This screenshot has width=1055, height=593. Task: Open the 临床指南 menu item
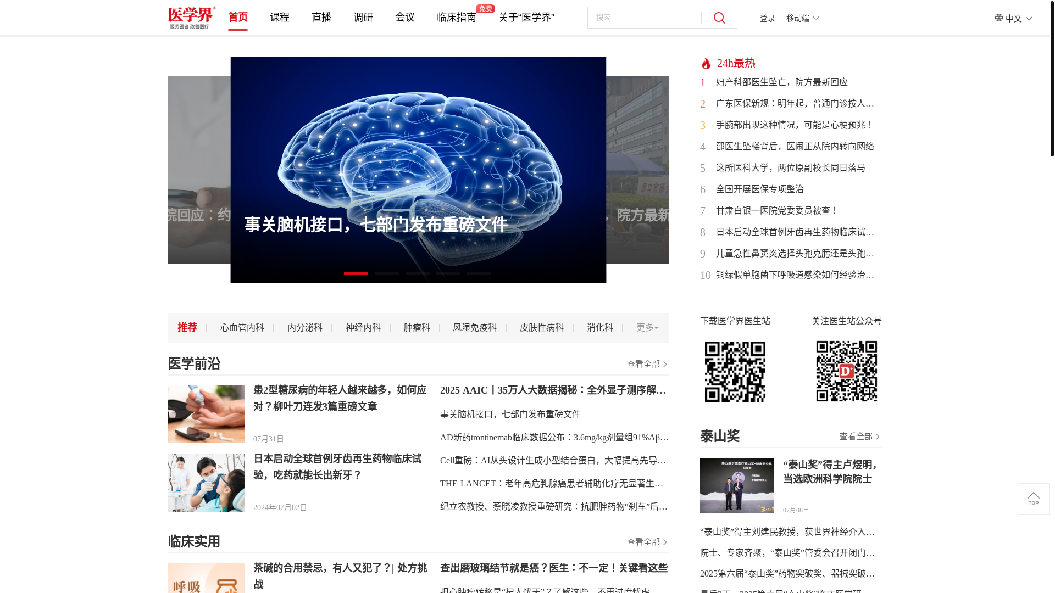point(457,18)
